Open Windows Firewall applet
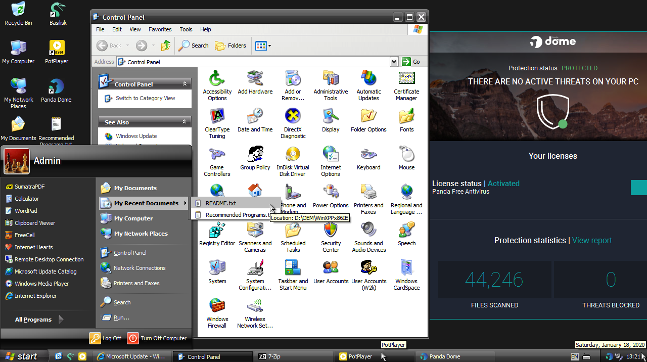 217,313
